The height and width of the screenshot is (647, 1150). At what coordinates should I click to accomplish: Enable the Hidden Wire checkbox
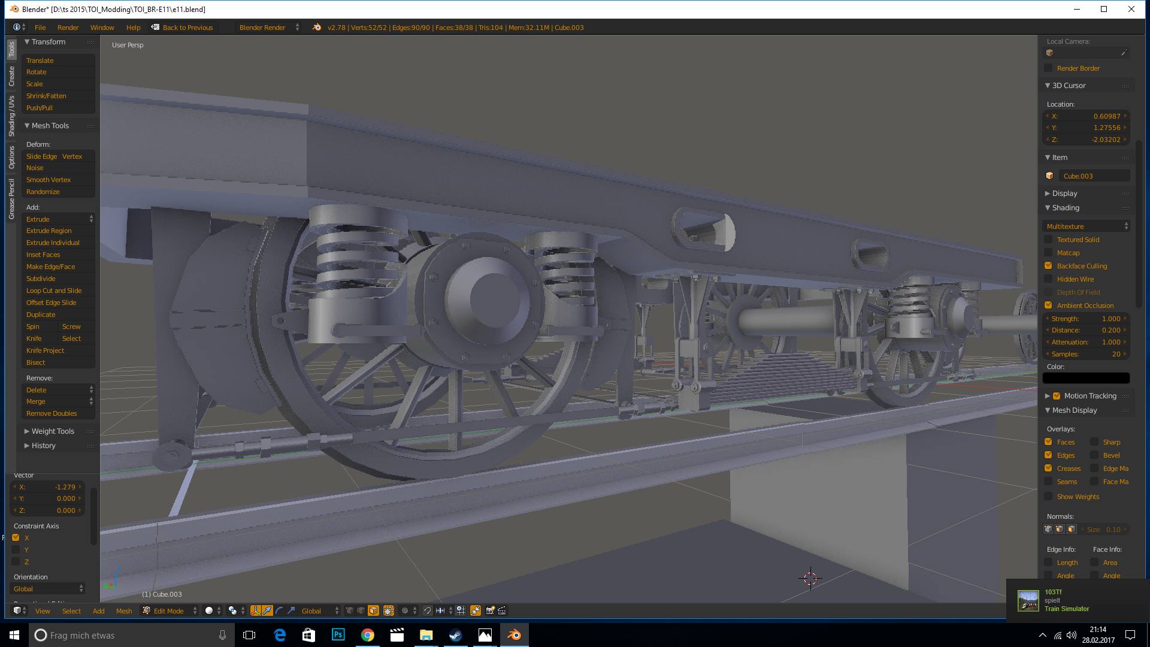(x=1048, y=279)
